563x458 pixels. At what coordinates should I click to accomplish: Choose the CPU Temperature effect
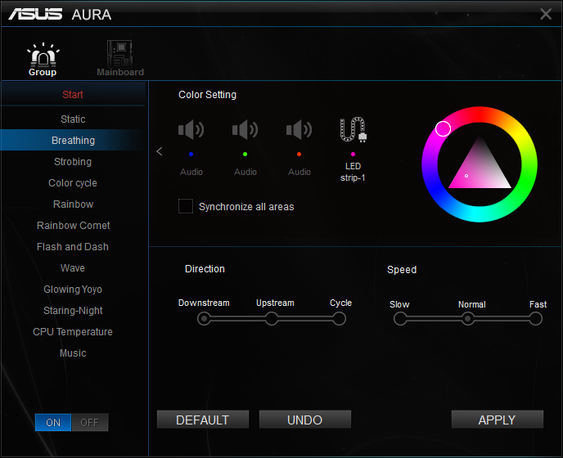coord(73,332)
